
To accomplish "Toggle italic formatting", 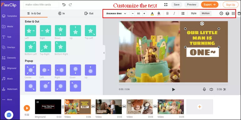I will [174, 13].
